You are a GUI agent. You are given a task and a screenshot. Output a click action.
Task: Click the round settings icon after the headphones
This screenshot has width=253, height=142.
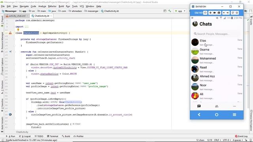coord(210,13)
